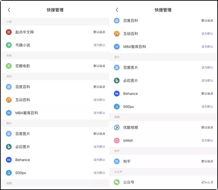Select the 公众号 site name beside WeChat icon

coord(129,182)
